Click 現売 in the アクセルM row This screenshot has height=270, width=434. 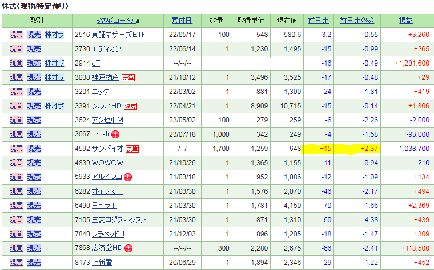[x=34, y=120]
